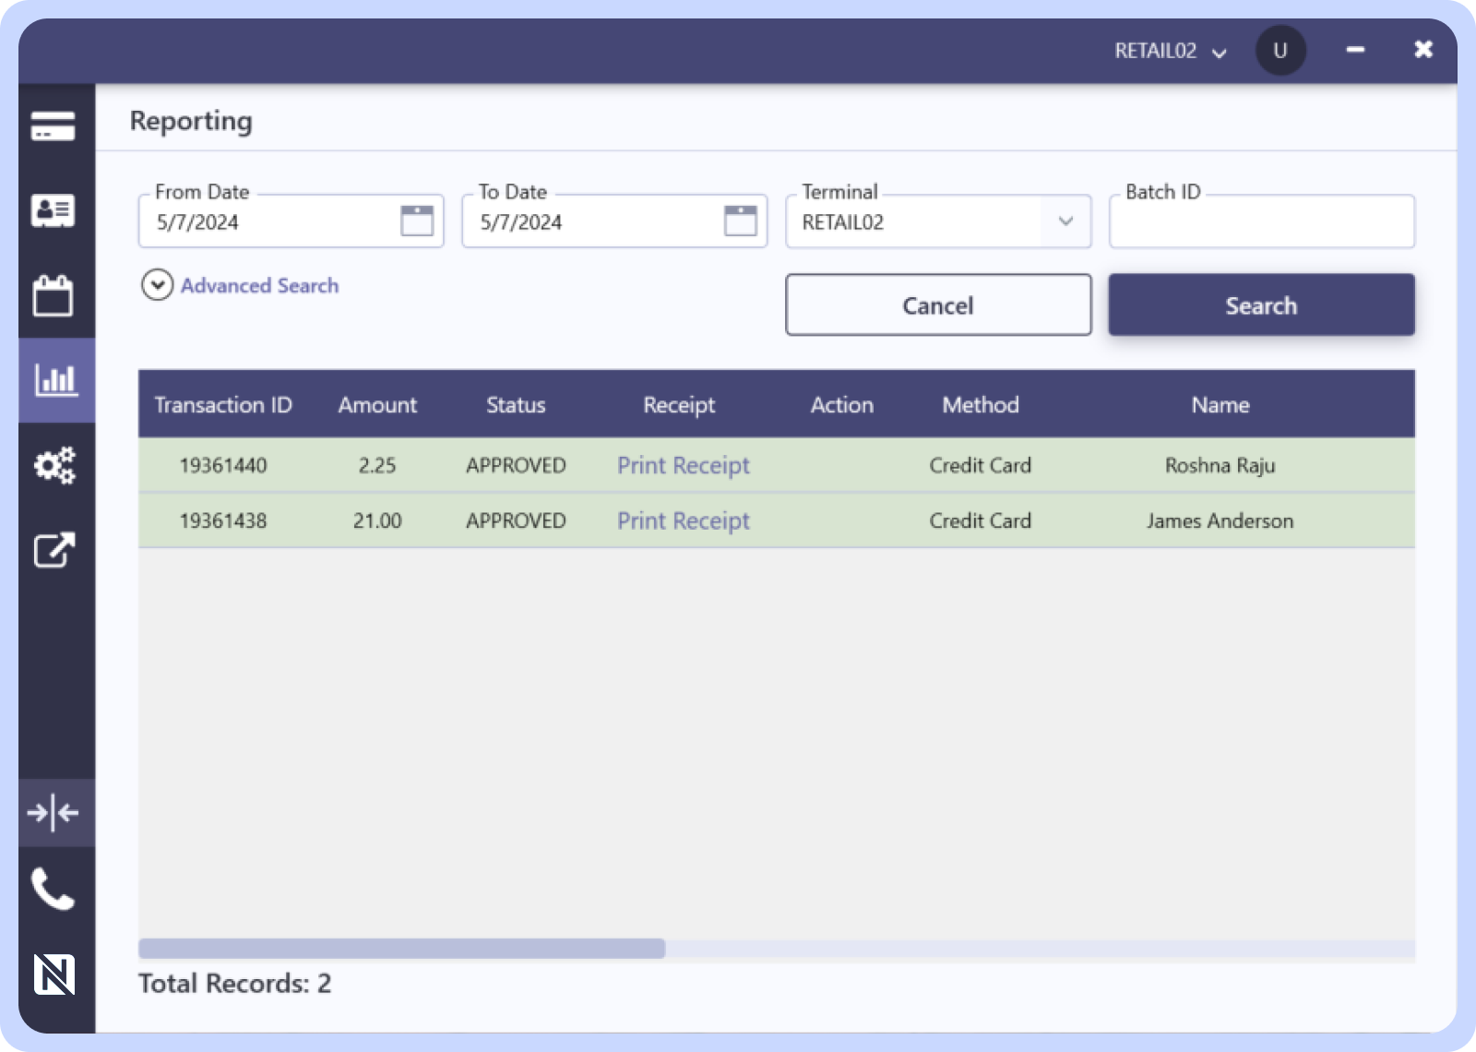Print Receipt for transaction 19361438
The image size is (1476, 1052).
(x=684, y=521)
